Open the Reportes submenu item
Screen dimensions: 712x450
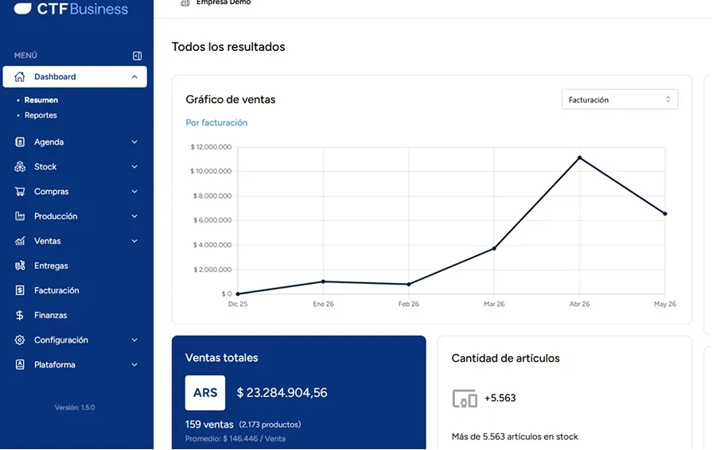41,115
